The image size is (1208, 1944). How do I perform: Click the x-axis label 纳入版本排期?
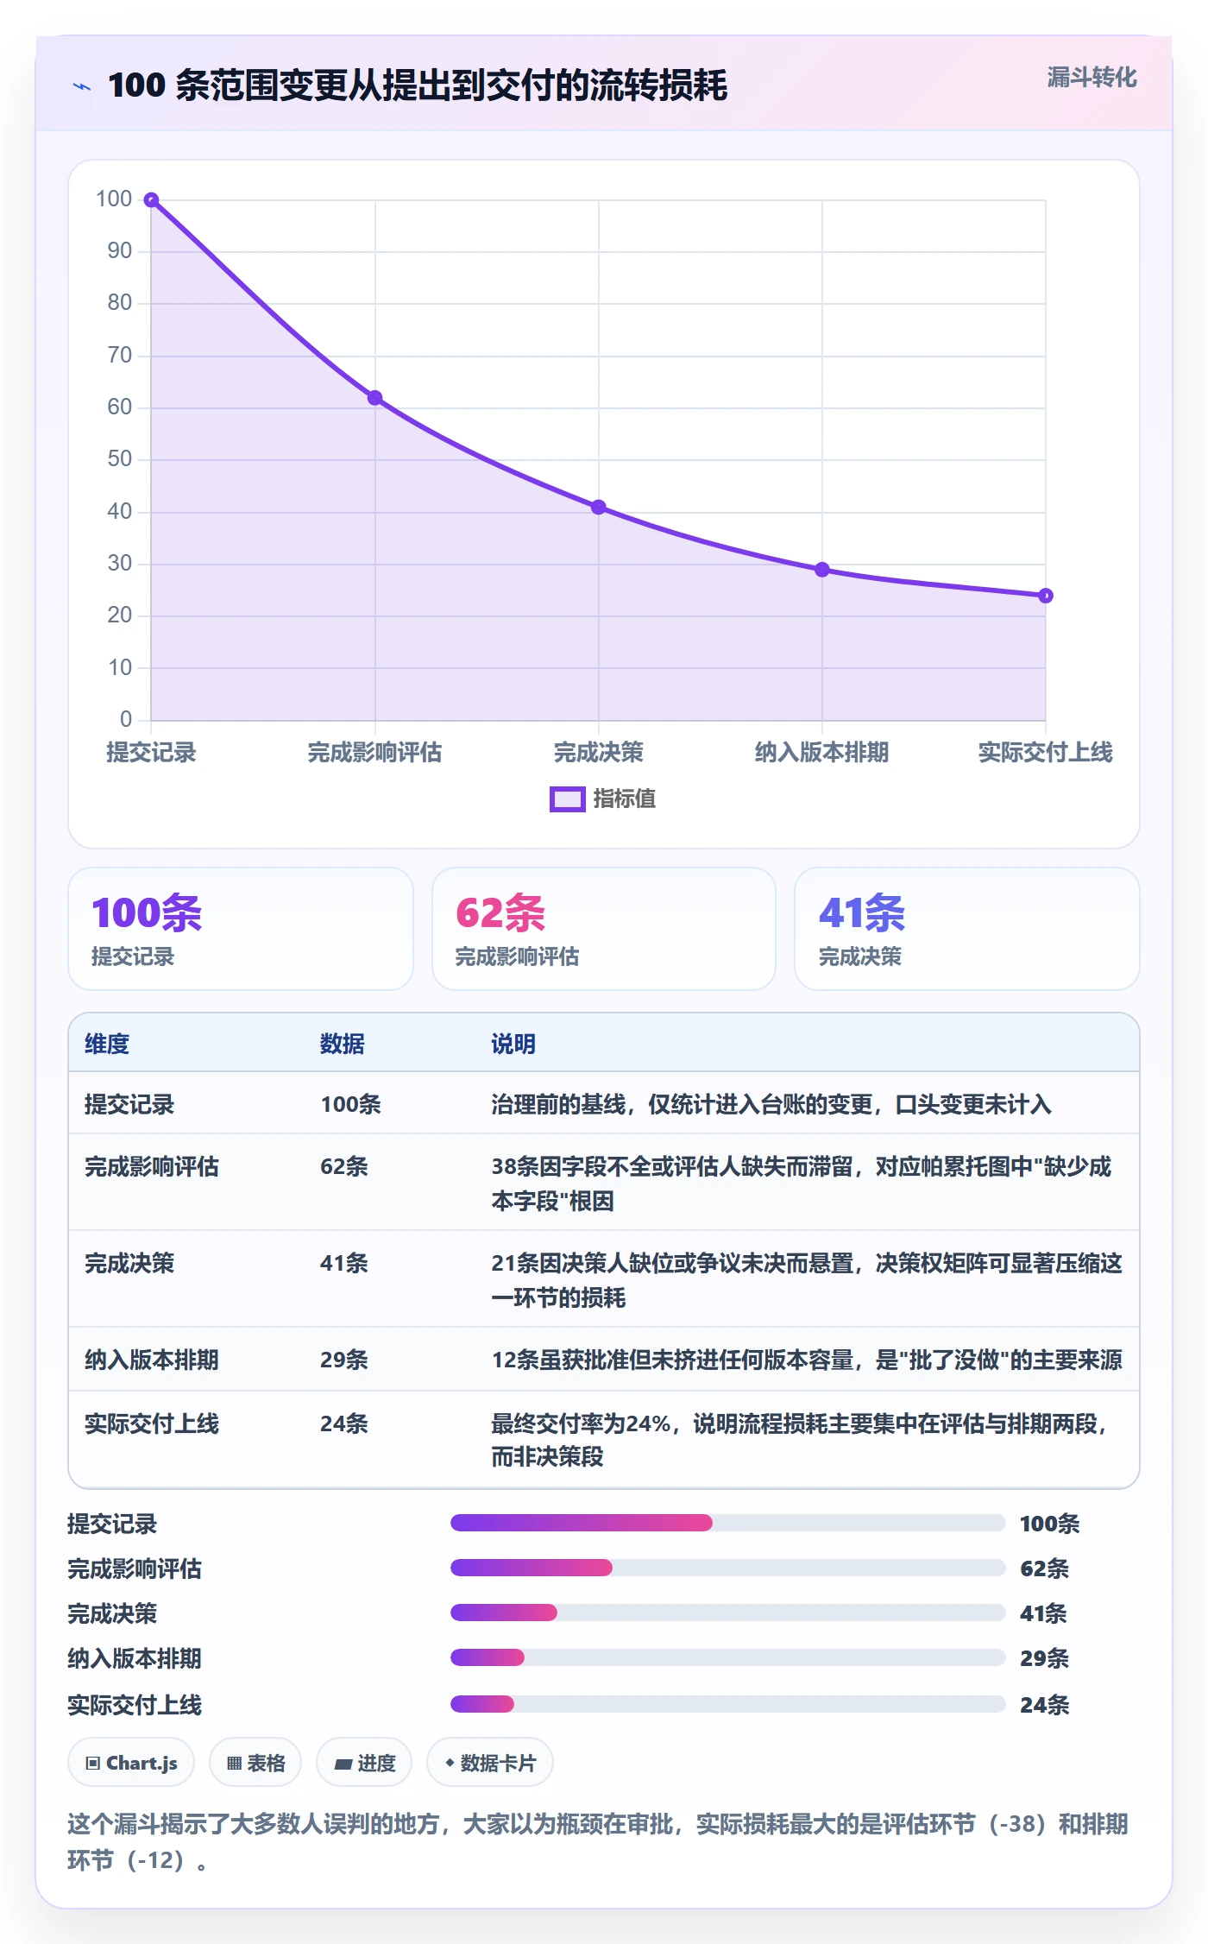(821, 753)
